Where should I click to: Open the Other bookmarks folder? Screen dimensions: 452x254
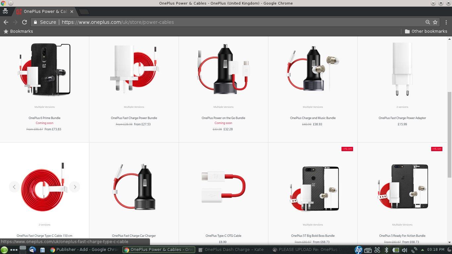tap(426, 31)
